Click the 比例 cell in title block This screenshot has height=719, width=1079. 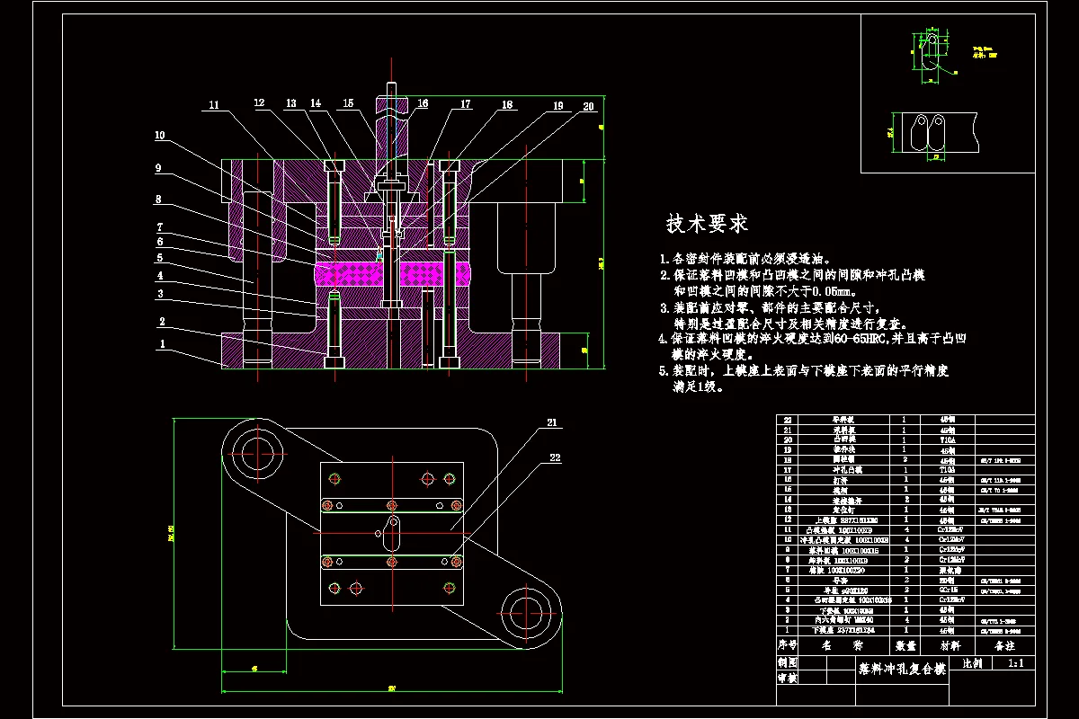pos(971,663)
